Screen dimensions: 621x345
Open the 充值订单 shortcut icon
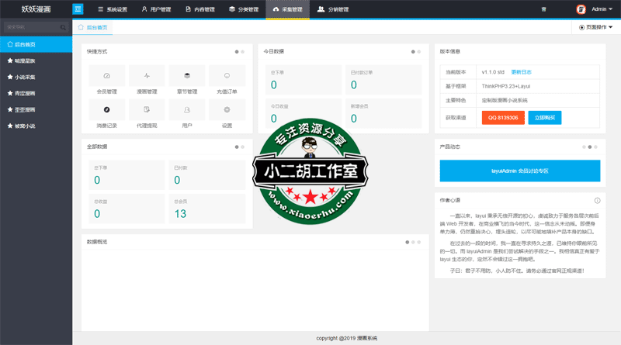[227, 76]
